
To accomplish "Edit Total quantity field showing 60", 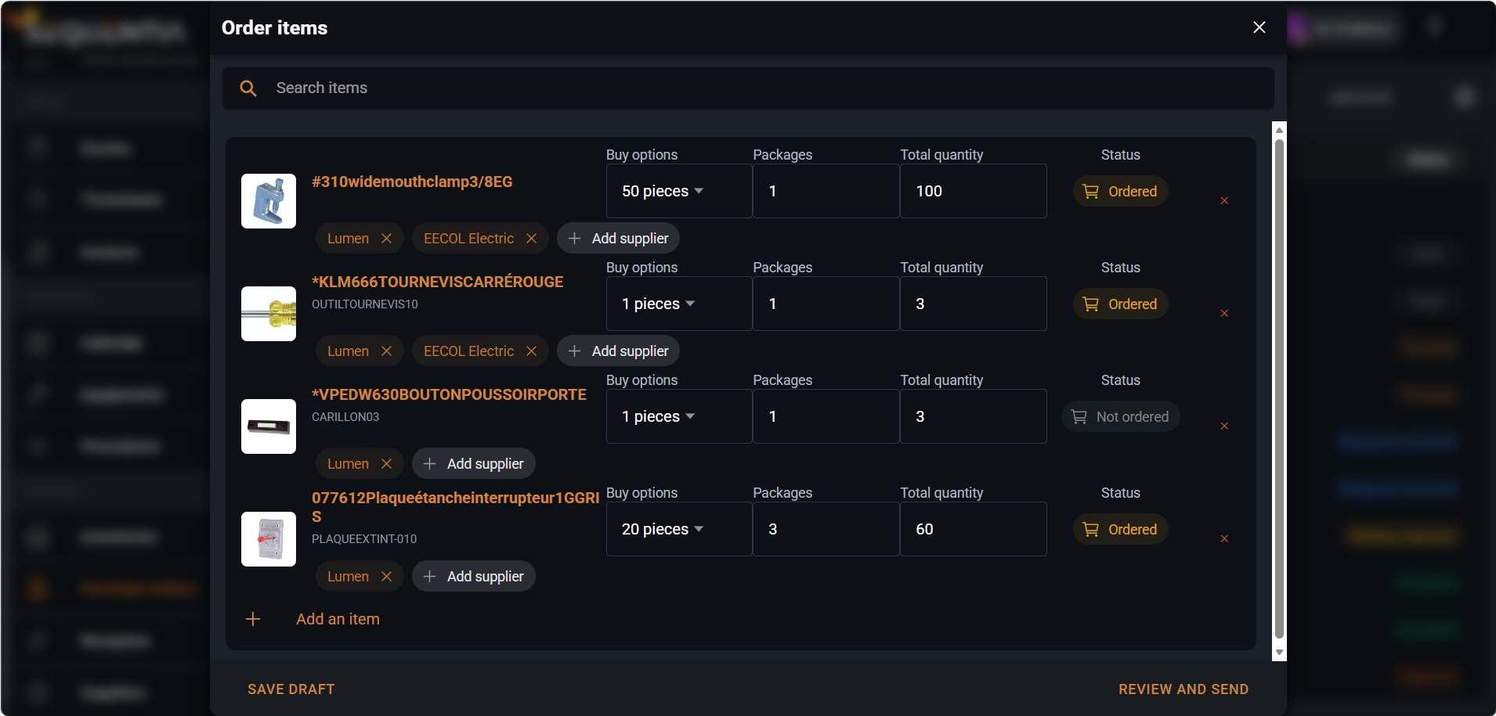I will point(974,529).
